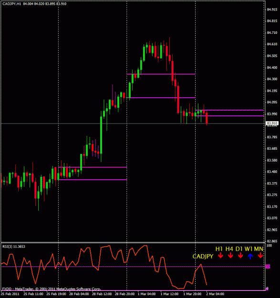Click the 84.400 price scale label
This screenshot has width=280, height=298.
click(272, 68)
